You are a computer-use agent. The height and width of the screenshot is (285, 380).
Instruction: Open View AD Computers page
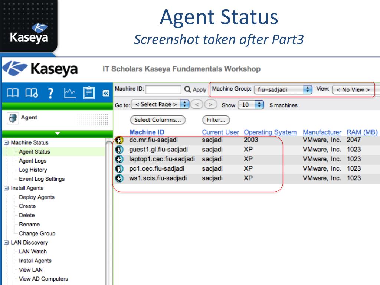point(43,279)
